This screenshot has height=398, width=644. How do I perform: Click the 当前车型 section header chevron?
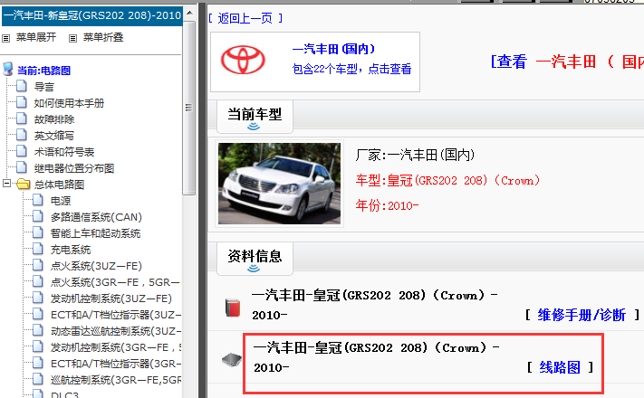click(x=254, y=127)
